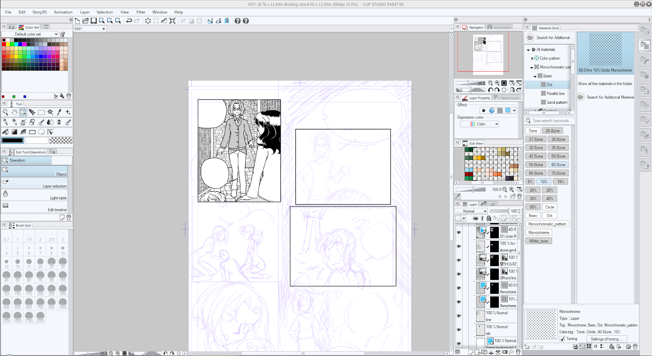Select the Move layer tool
Image resolution: width=652 pixels, height=356 pixels.
[x=32, y=112]
